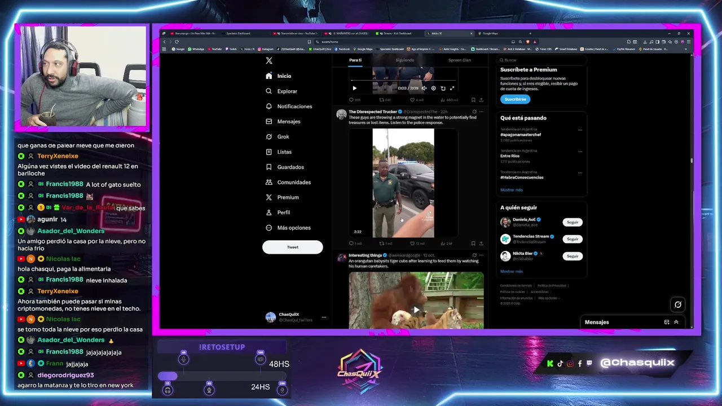
Task: Switch to the Para ti tab
Action: (355, 60)
